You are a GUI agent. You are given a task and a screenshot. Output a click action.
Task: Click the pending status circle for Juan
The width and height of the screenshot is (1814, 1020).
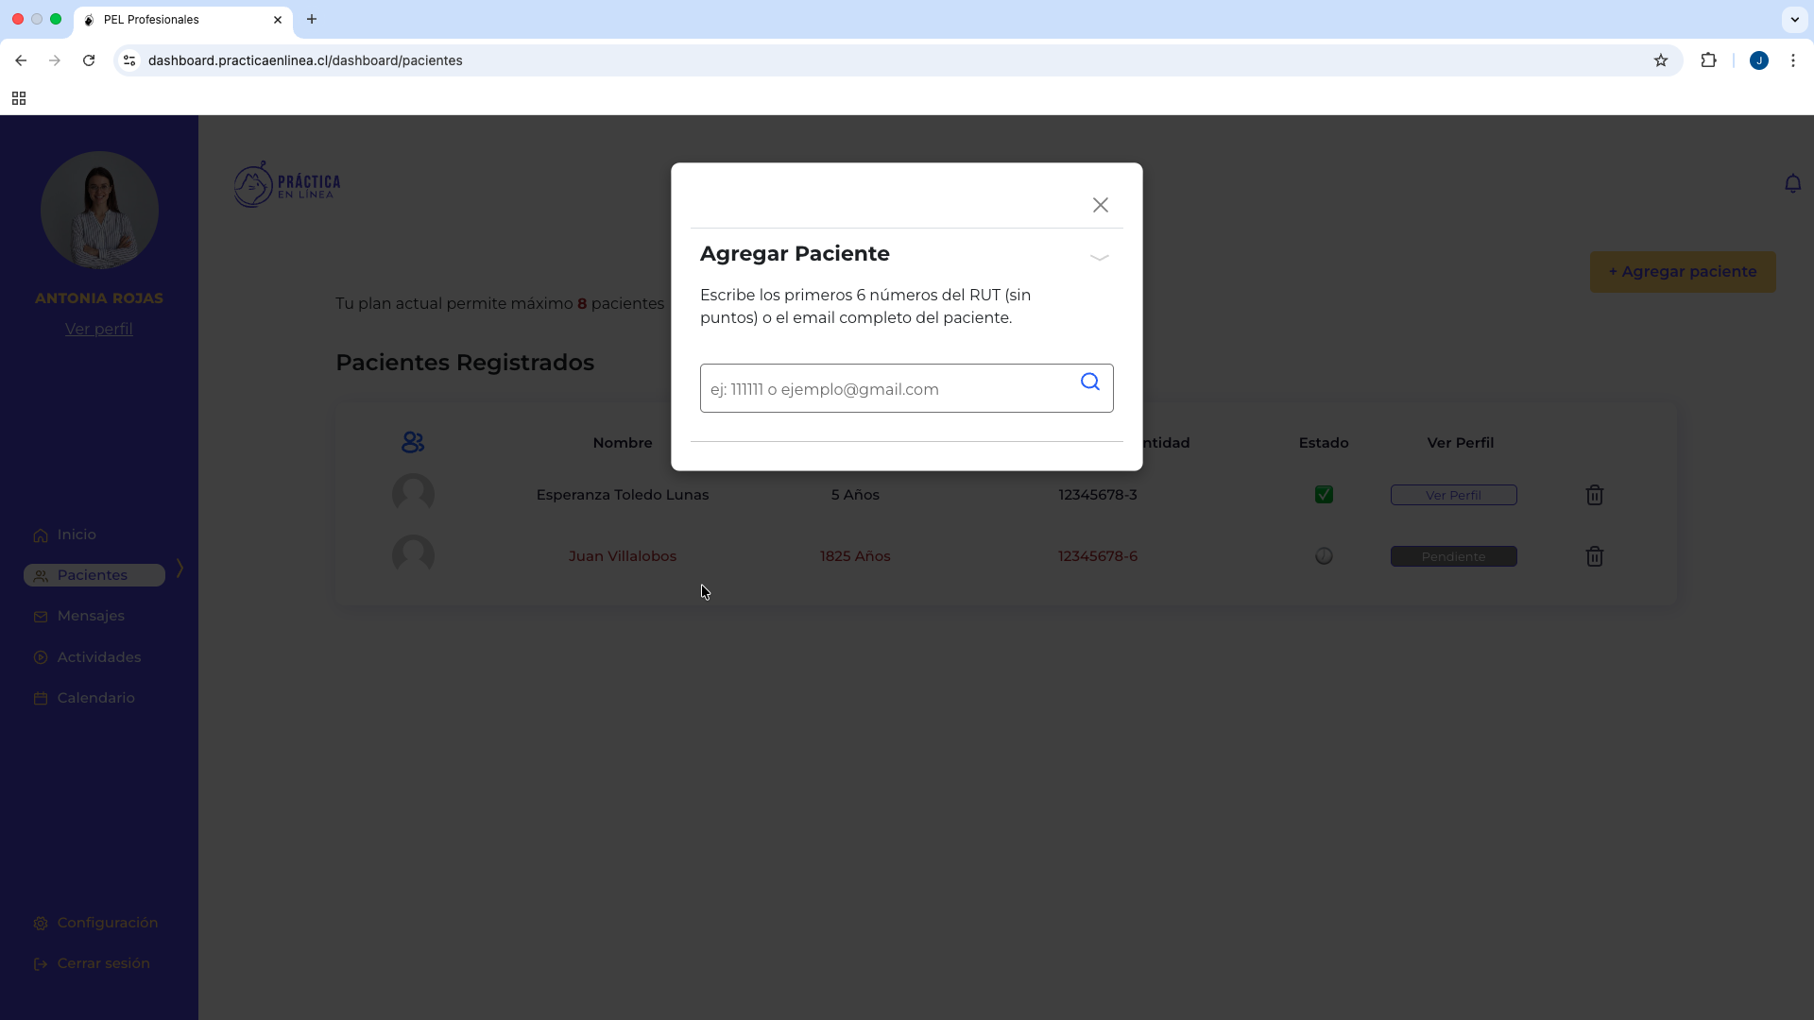(1324, 556)
